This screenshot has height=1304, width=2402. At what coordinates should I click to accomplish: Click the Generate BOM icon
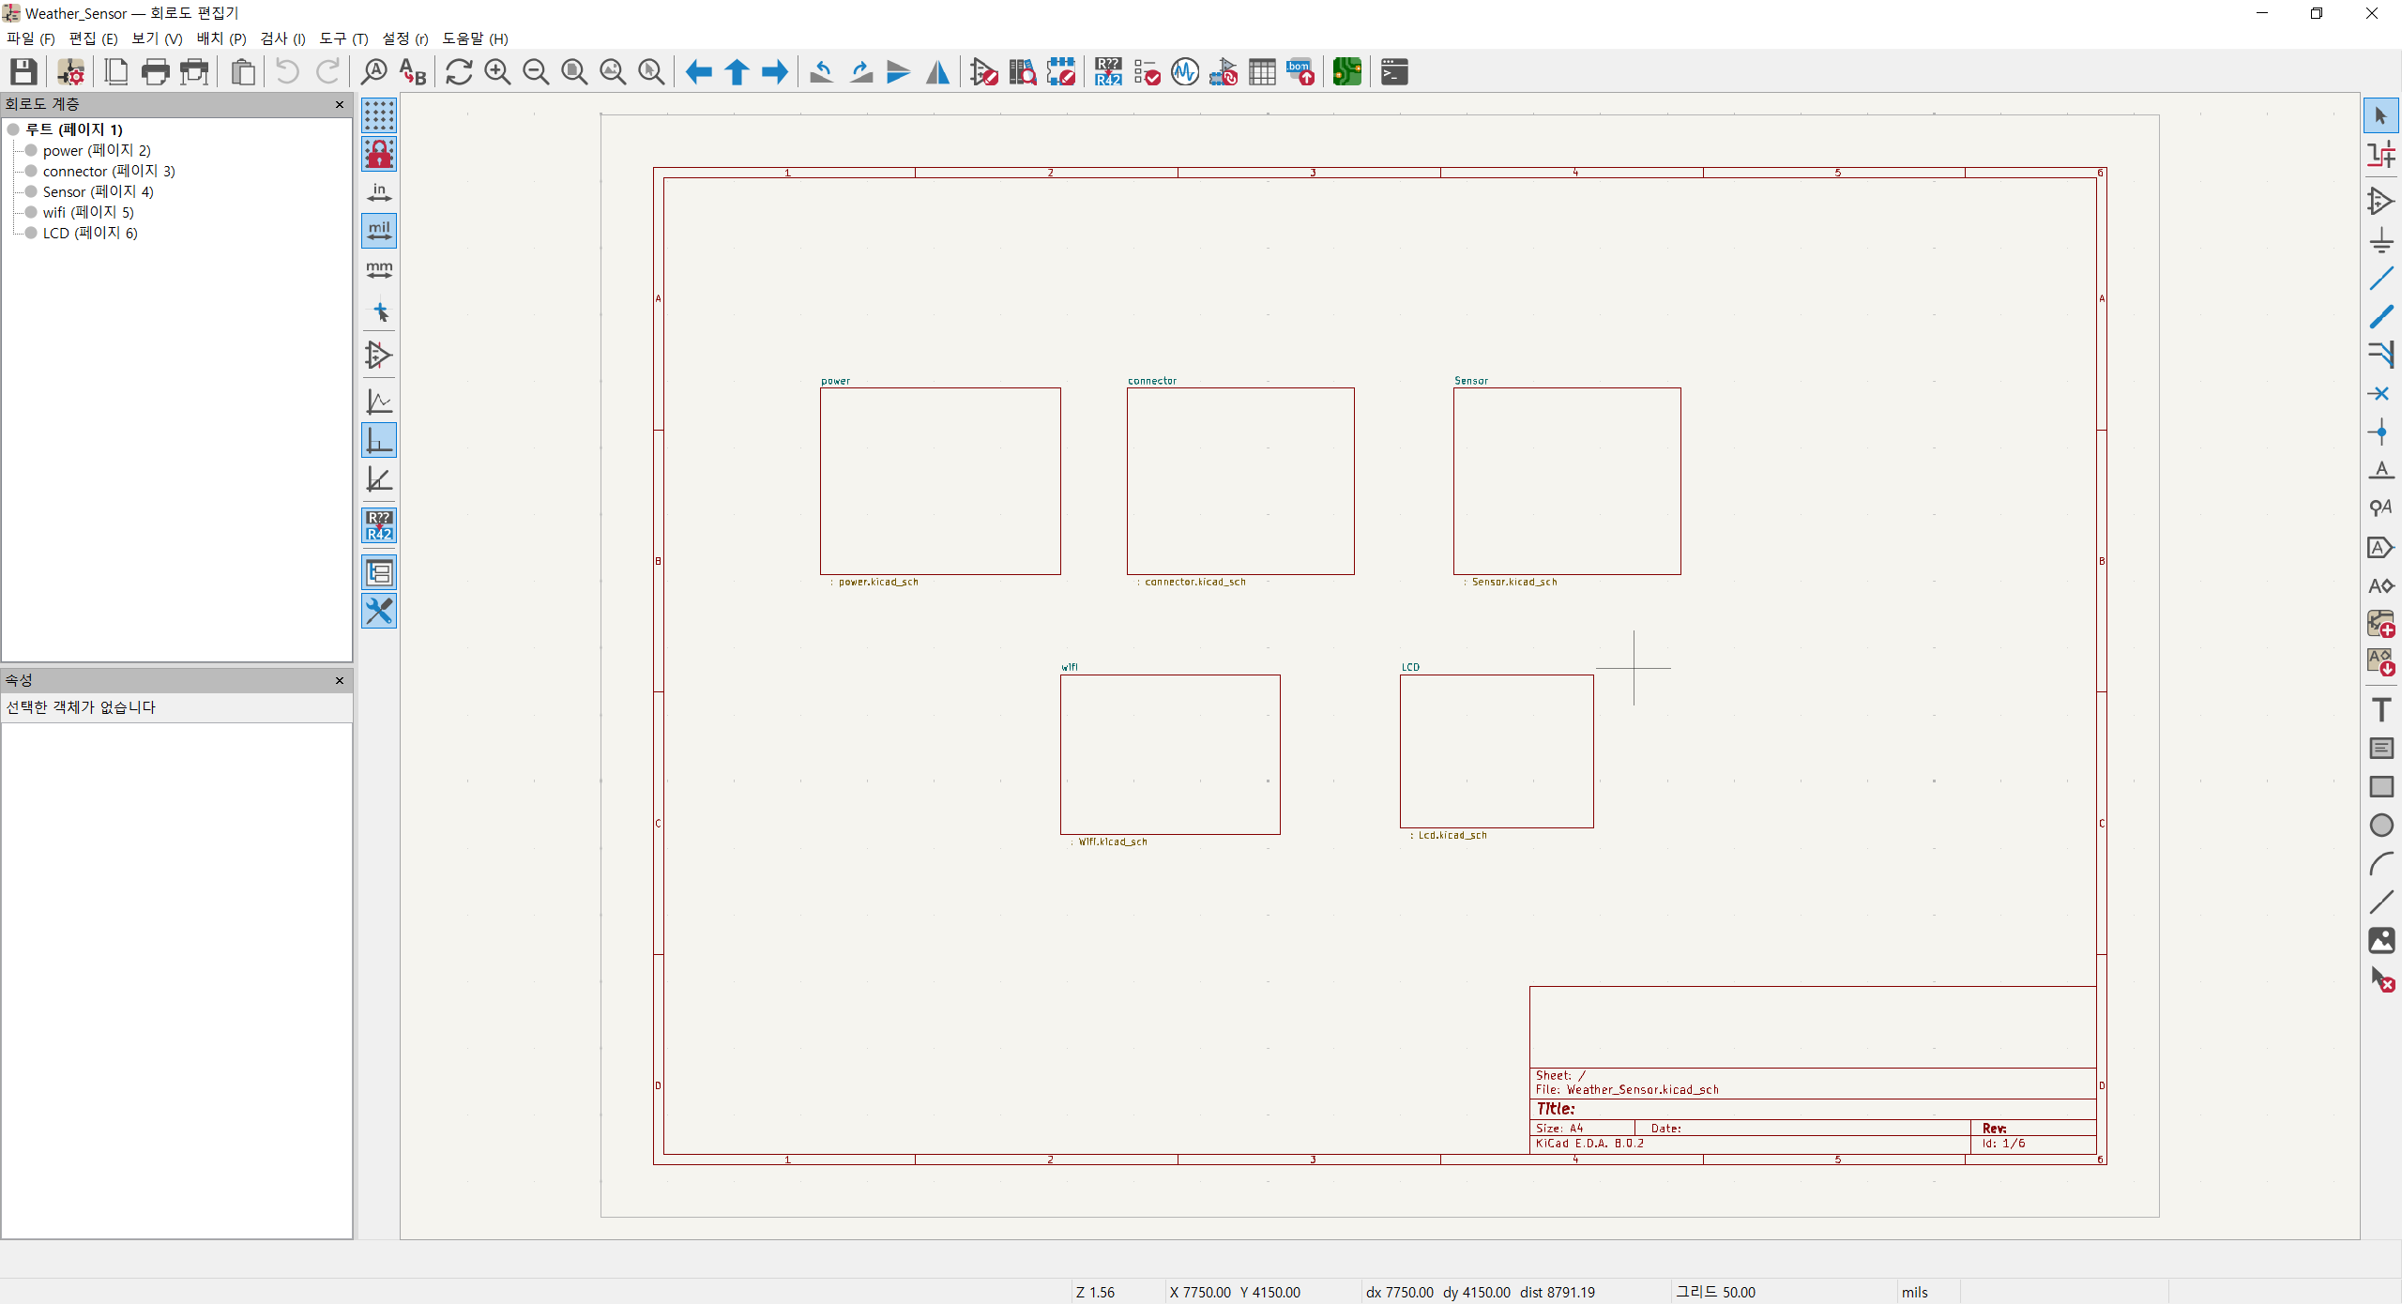tap(1300, 71)
